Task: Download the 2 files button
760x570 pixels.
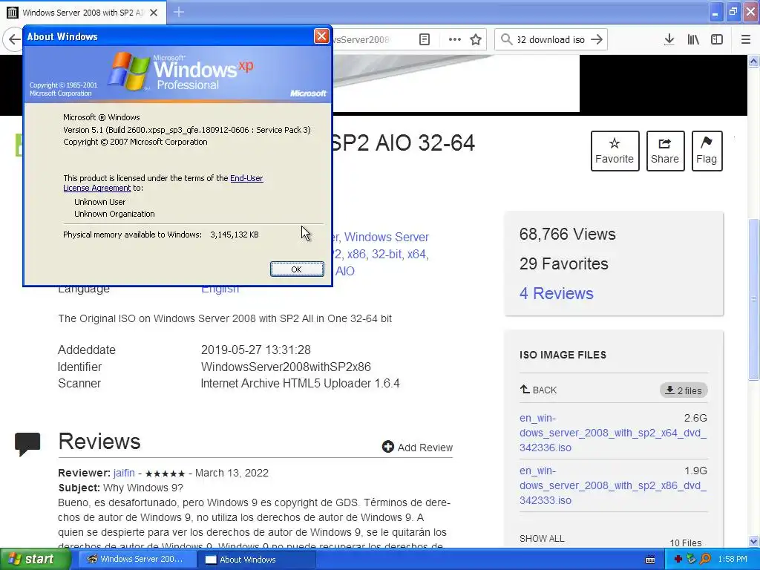Action: [684, 390]
